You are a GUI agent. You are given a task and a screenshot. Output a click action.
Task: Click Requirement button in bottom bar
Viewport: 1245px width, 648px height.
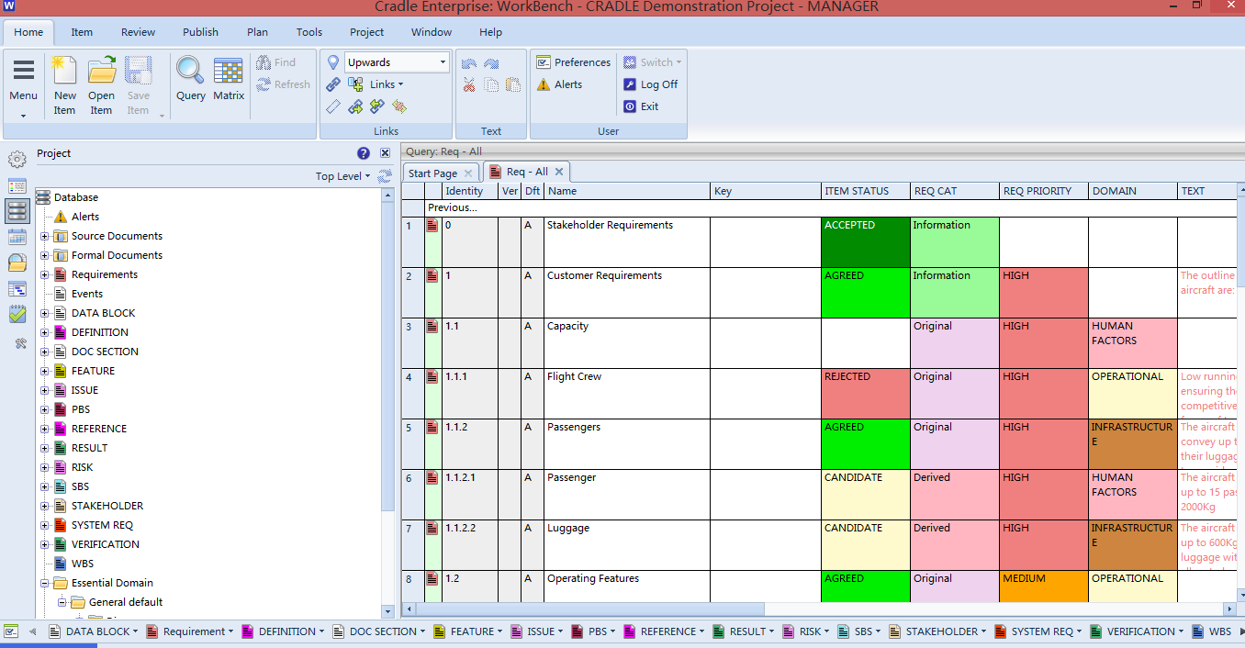click(x=188, y=631)
